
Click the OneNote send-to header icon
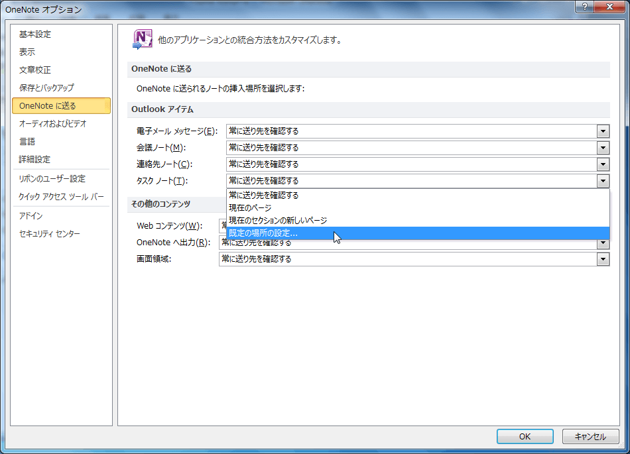pos(143,39)
